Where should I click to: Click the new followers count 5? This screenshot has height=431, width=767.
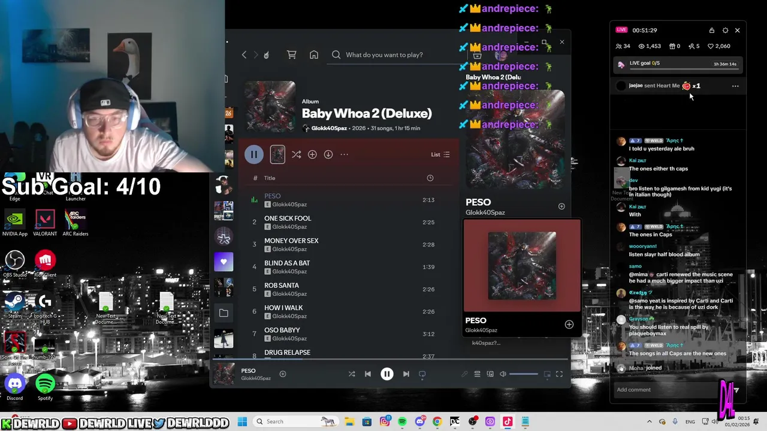pos(694,46)
